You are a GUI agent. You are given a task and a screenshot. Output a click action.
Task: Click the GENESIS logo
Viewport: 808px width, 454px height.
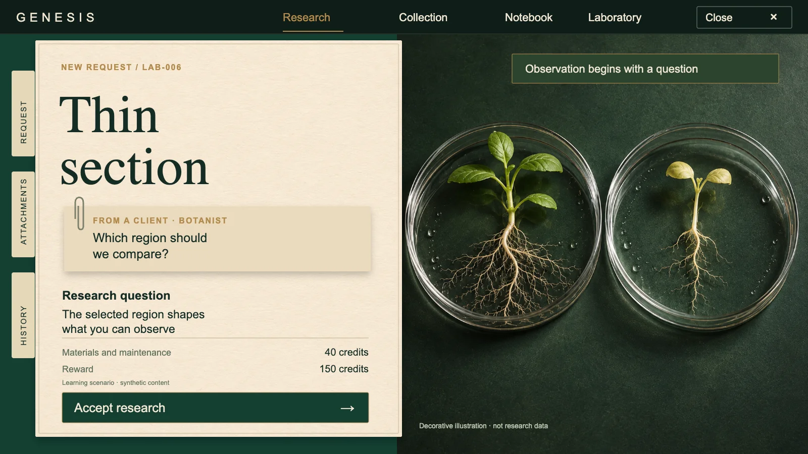56,18
